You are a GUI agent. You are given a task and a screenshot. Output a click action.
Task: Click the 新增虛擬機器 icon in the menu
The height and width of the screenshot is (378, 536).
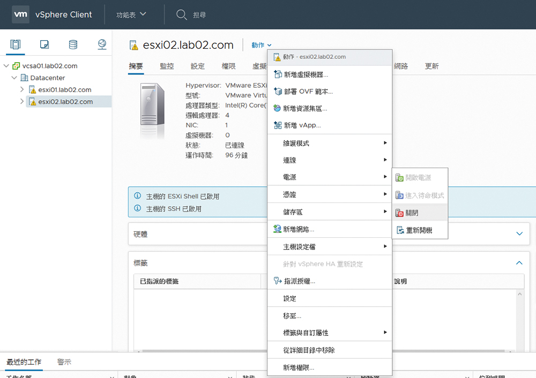278,74
